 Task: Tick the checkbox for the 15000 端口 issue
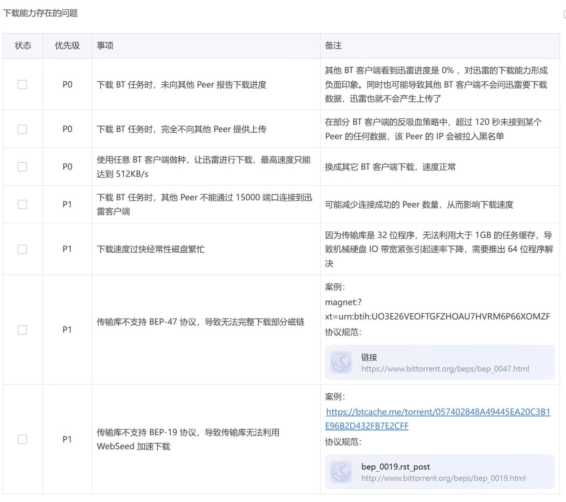22,204
